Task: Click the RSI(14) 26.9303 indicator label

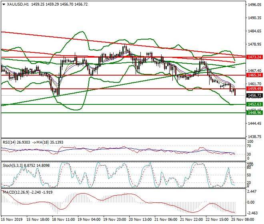Action: tap(16, 142)
